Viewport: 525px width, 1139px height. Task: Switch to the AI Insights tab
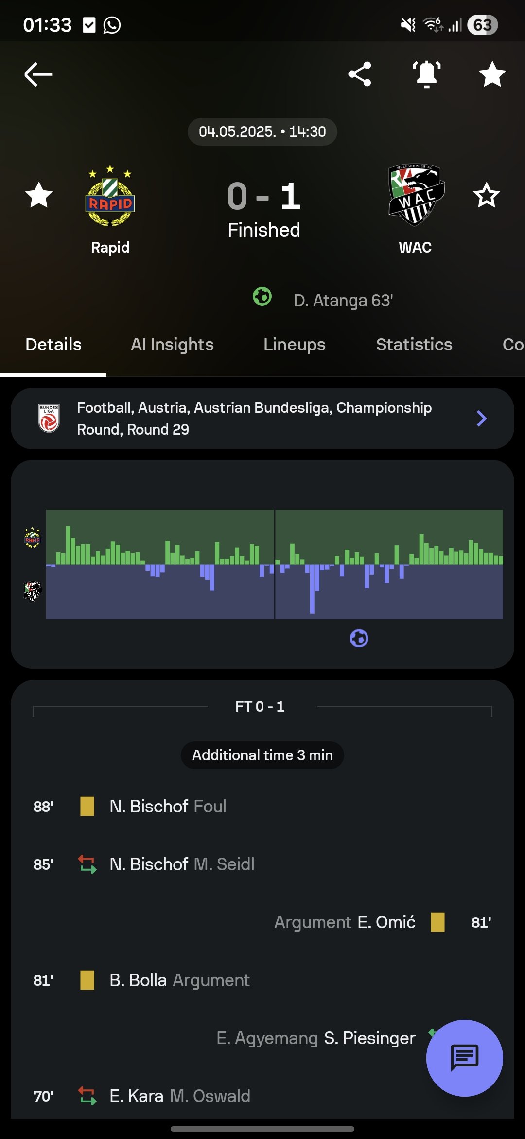pyautogui.click(x=172, y=345)
